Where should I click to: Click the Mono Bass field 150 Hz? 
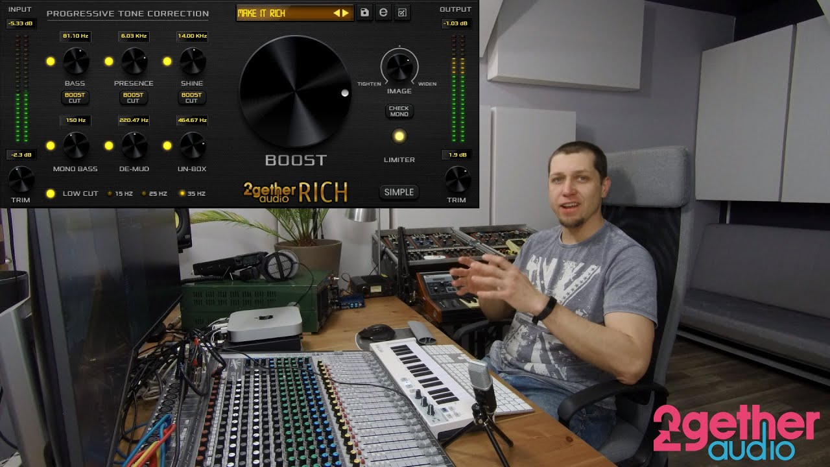[x=75, y=121]
